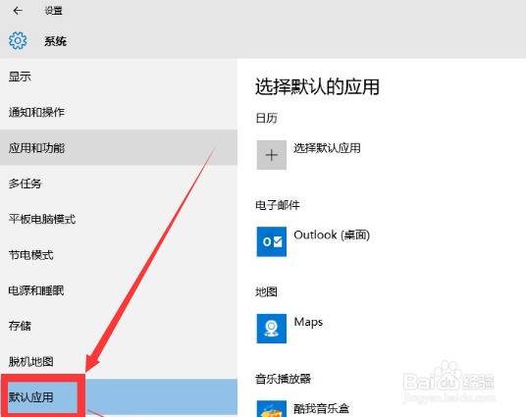This screenshot has width=526, height=417.
Task: Click the 音乐播放器 section label
Action: point(284,379)
